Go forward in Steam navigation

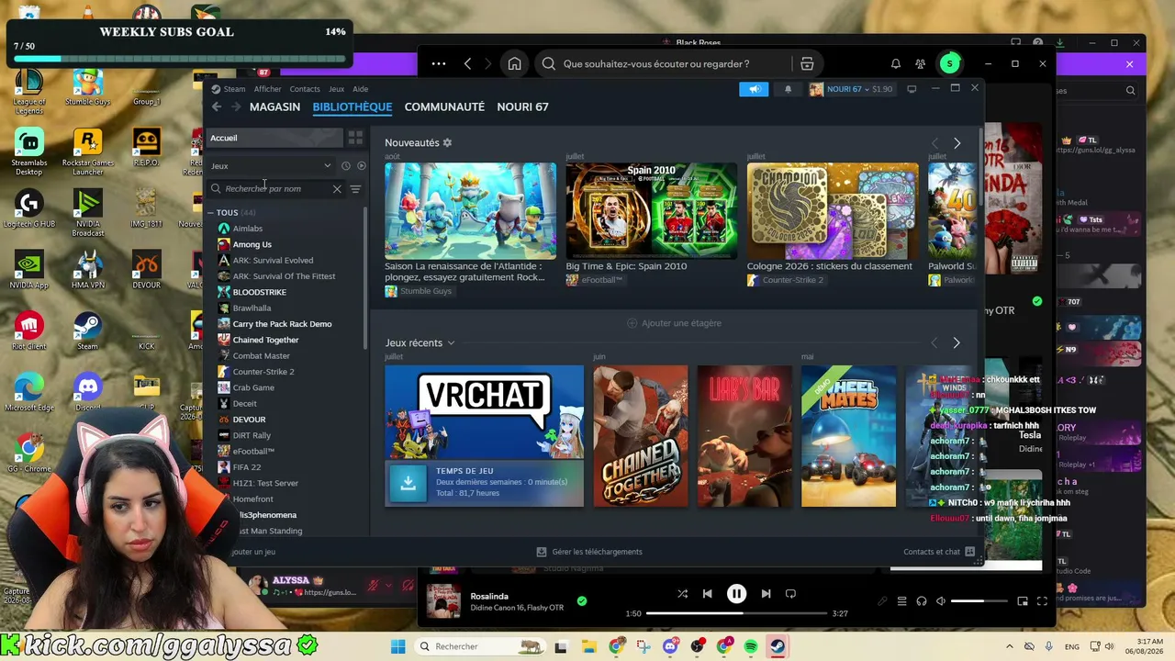click(x=236, y=106)
